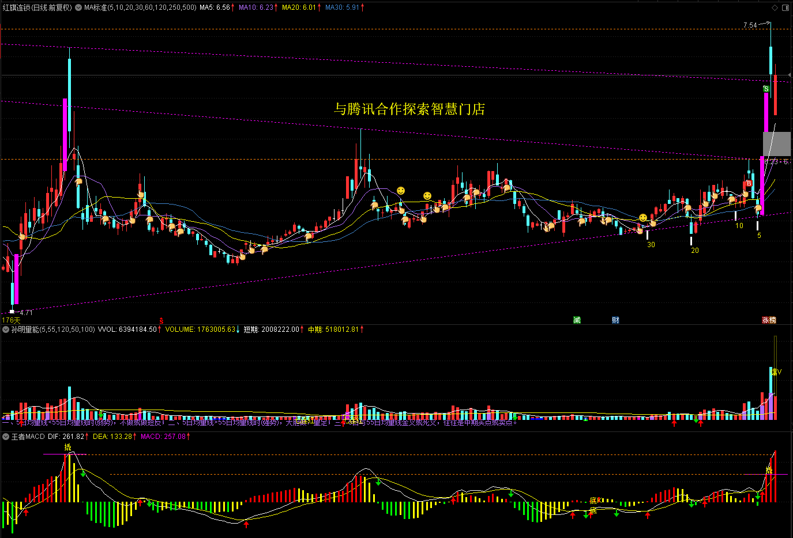
Task: Click the 王者MACD indicator name
Action: [x=28, y=437]
